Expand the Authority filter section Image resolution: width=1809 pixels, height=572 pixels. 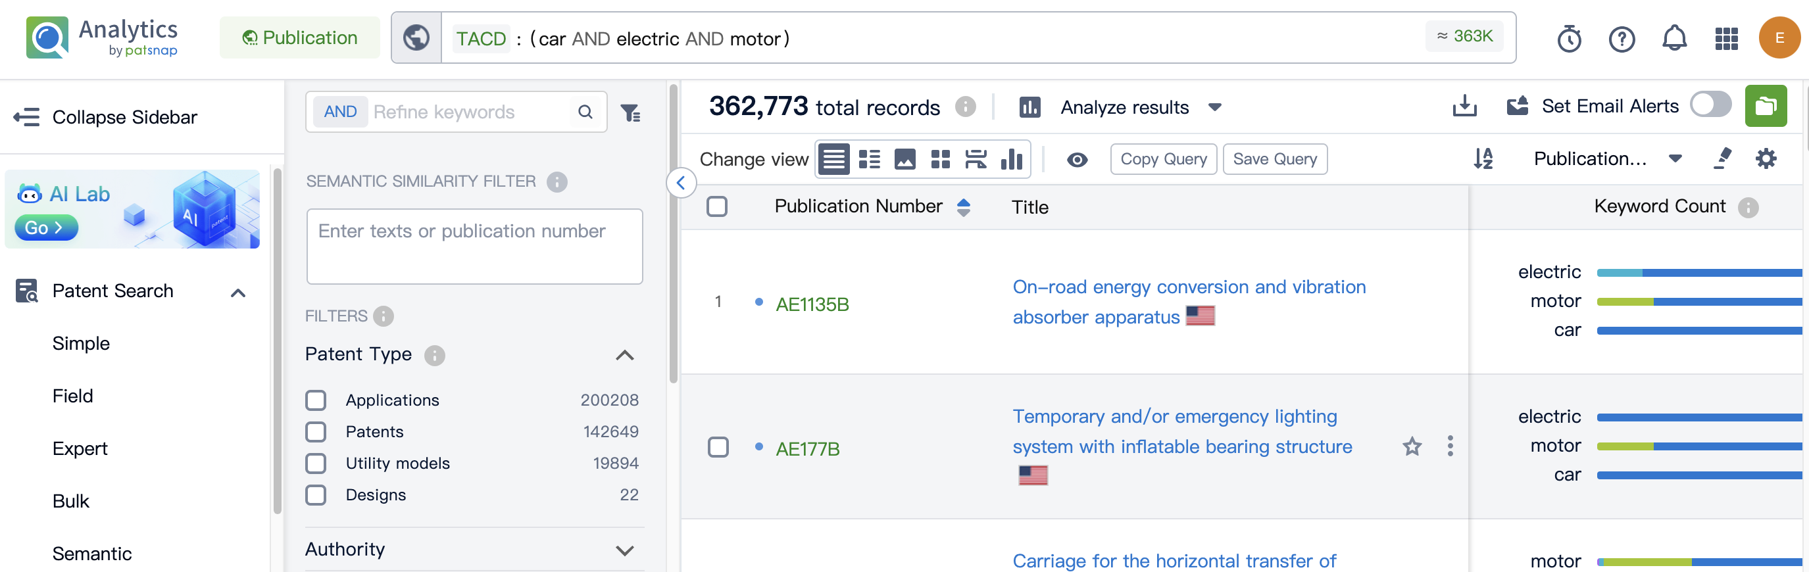pos(624,550)
